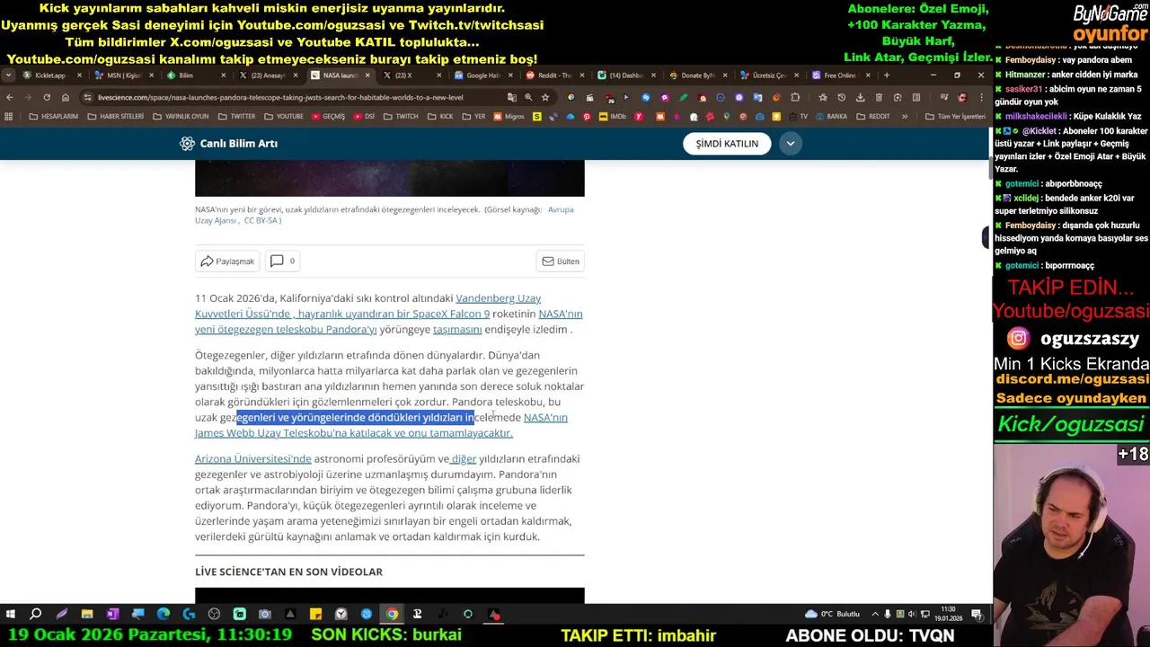The width and height of the screenshot is (1150, 647).
Task: Click the Canlı Bilim Artı atom logo
Action: point(187,144)
